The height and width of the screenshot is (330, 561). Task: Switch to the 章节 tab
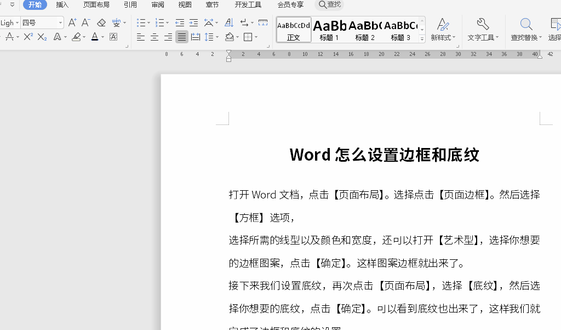tap(212, 4)
